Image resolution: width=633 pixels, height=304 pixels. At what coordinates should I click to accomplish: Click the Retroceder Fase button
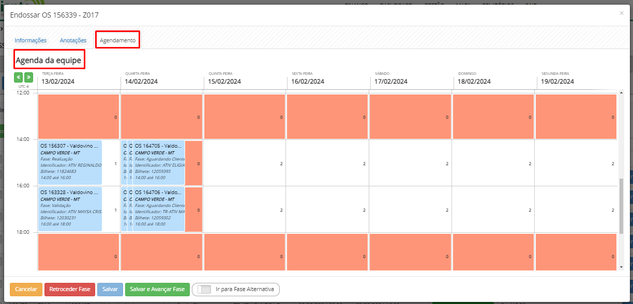click(69, 290)
